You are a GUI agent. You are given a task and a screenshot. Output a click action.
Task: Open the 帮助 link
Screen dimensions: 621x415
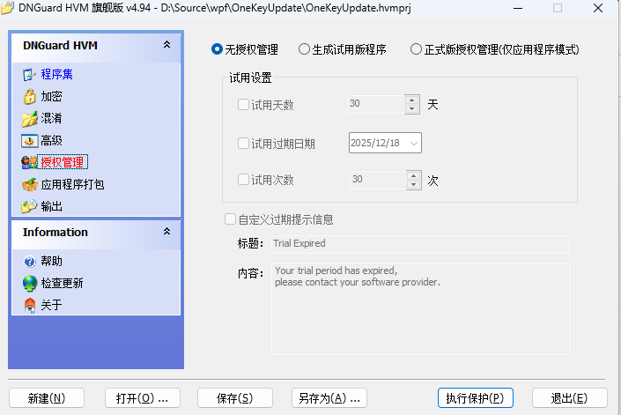click(51, 262)
